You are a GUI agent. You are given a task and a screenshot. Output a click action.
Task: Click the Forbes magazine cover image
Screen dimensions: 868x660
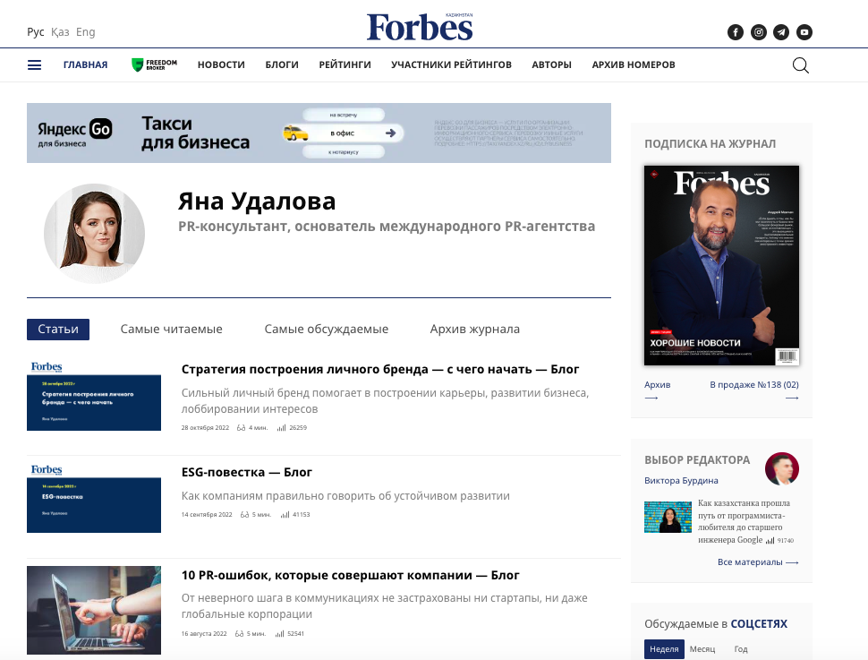pyautogui.click(x=722, y=265)
